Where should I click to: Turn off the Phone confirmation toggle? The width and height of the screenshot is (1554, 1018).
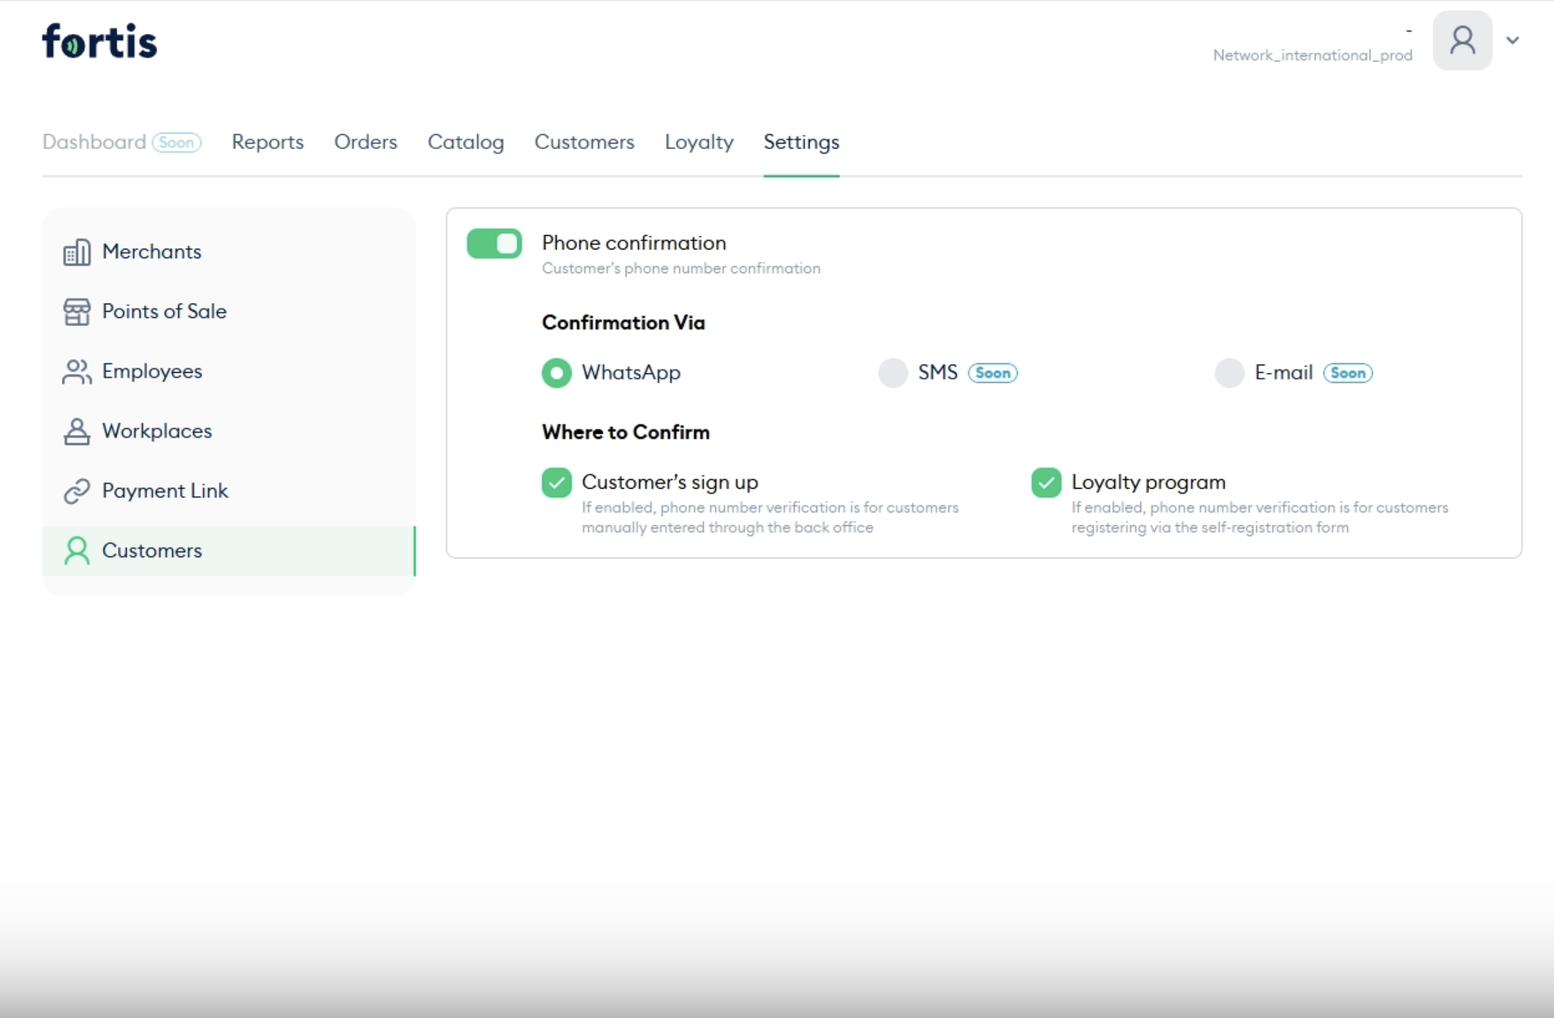point(494,243)
